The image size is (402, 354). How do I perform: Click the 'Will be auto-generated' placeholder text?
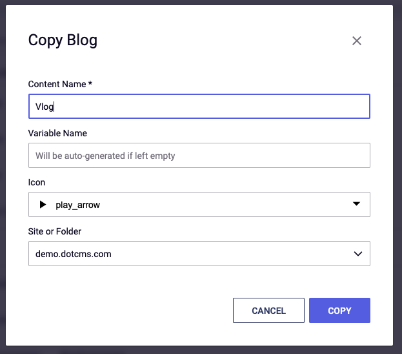point(105,156)
